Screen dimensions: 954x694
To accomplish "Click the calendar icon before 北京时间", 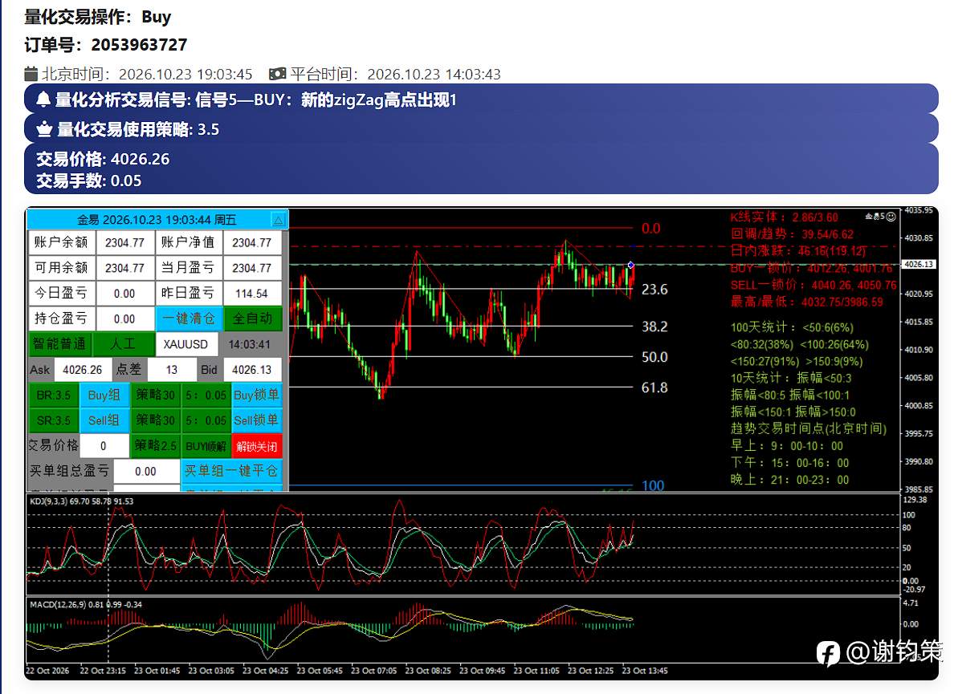I will click(31, 74).
